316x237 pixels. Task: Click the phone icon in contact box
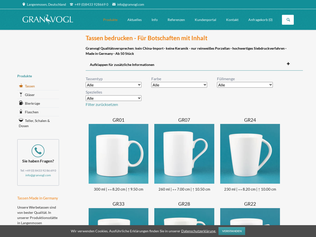coord(38,151)
